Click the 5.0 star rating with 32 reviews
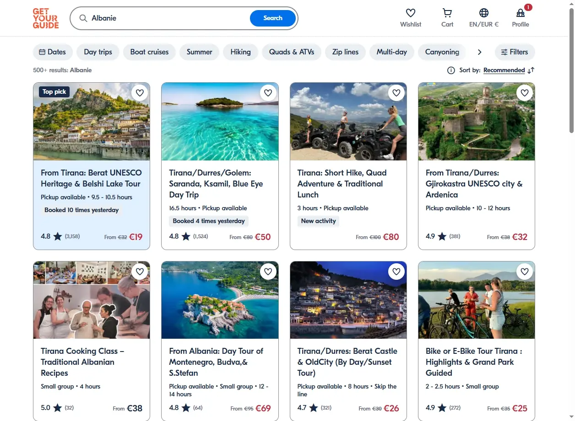The image size is (575, 421). (x=57, y=408)
